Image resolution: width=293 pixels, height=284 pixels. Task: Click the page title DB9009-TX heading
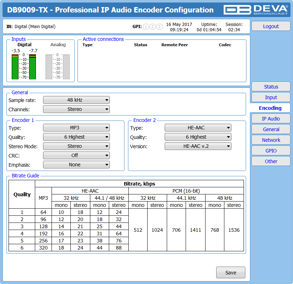[x=110, y=10]
